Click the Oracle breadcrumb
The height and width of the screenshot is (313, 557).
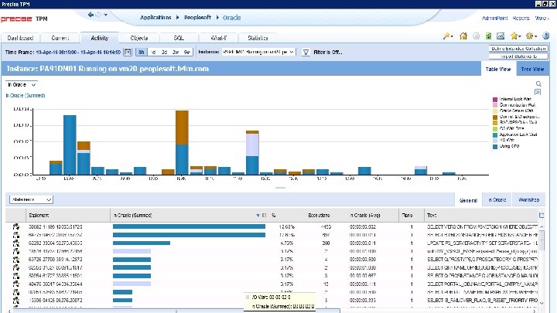tap(231, 18)
